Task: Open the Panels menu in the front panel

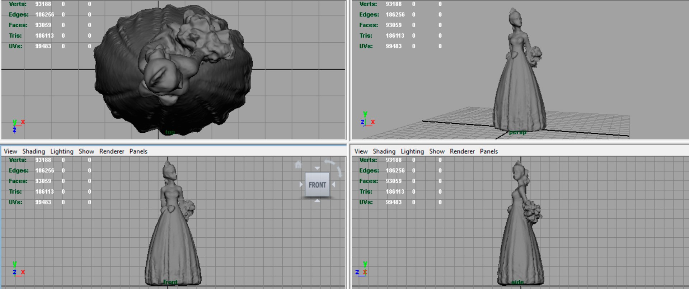Action: tap(138, 151)
